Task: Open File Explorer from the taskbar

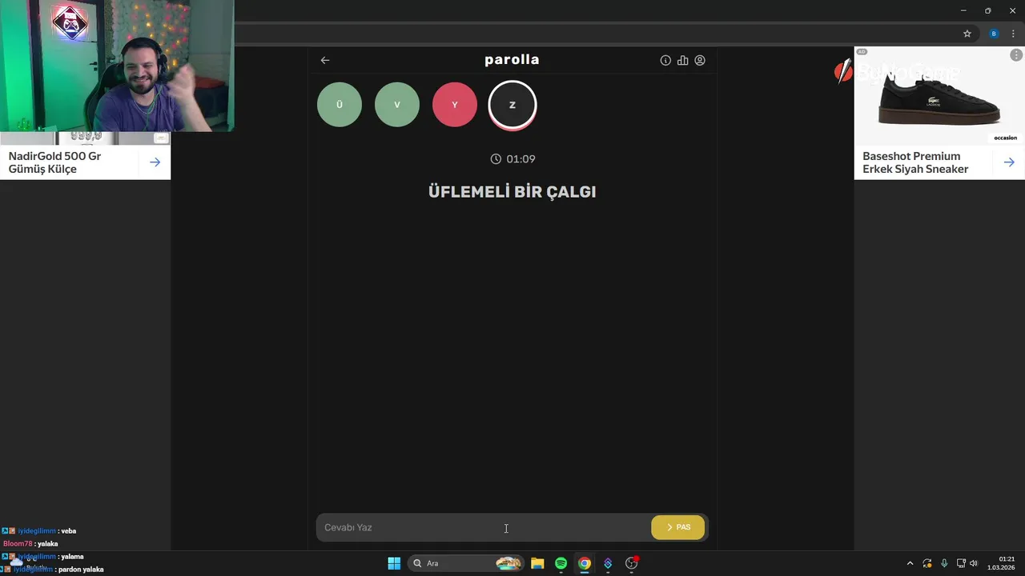Action: click(x=537, y=563)
